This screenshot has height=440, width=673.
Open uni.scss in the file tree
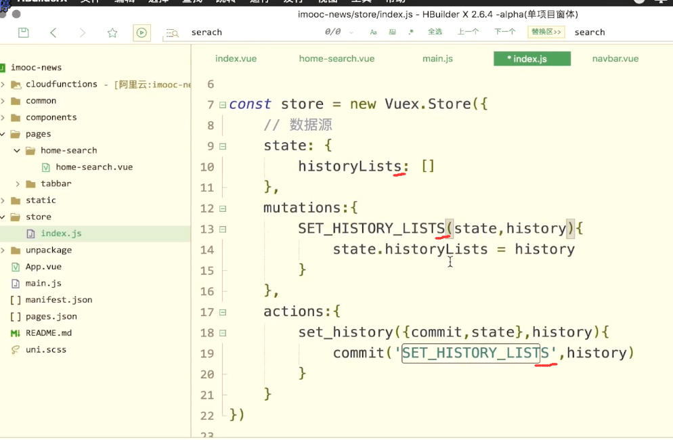[x=46, y=349]
